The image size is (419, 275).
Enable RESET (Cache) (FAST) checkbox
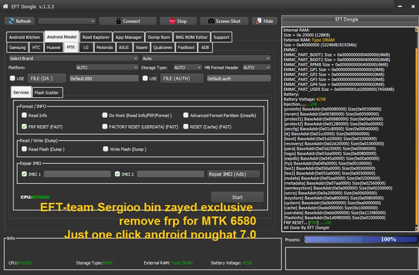[x=186, y=127]
